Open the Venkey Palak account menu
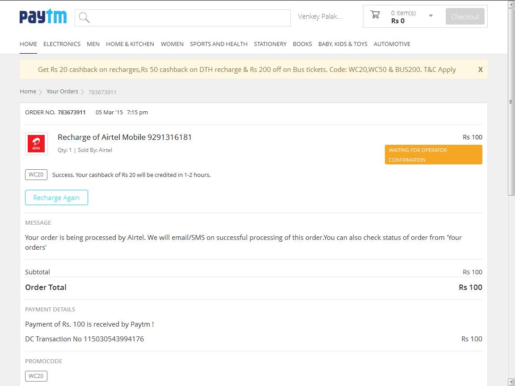Viewport: 515px width, 386px height. coord(320,17)
